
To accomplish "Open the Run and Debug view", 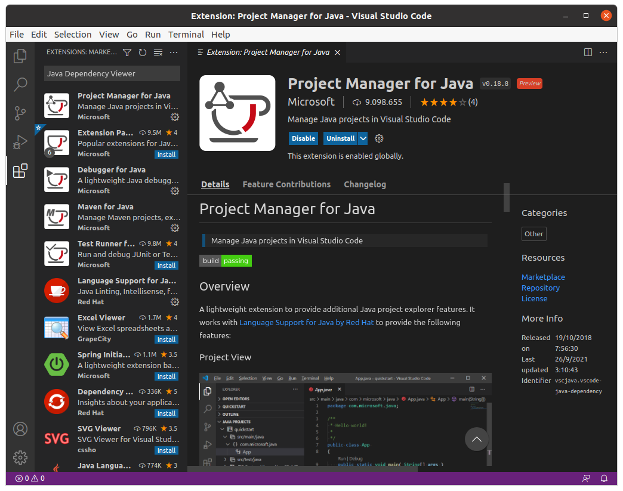I will [x=20, y=141].
